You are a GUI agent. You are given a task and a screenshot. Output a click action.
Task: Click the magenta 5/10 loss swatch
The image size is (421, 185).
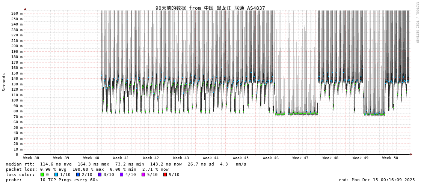pos(143,175)
